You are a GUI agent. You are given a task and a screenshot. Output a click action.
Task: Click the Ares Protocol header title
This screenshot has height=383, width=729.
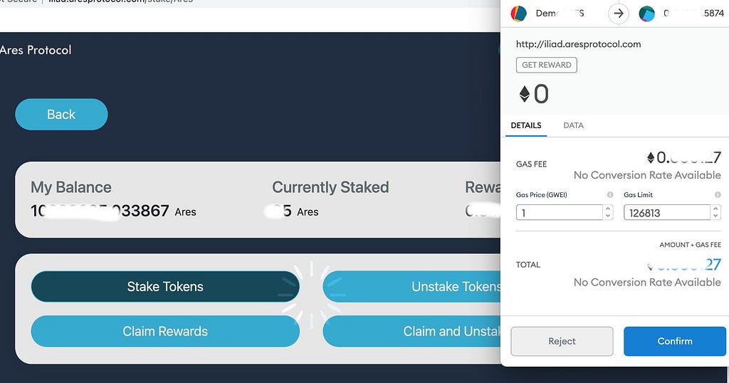(36, 50)
